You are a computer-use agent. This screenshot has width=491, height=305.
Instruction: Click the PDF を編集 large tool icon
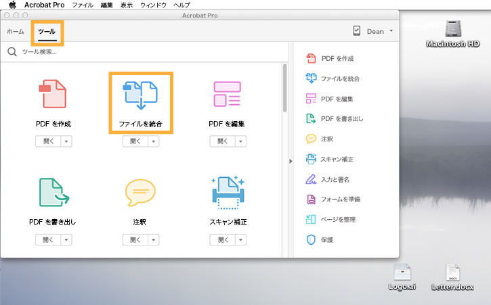228,94
